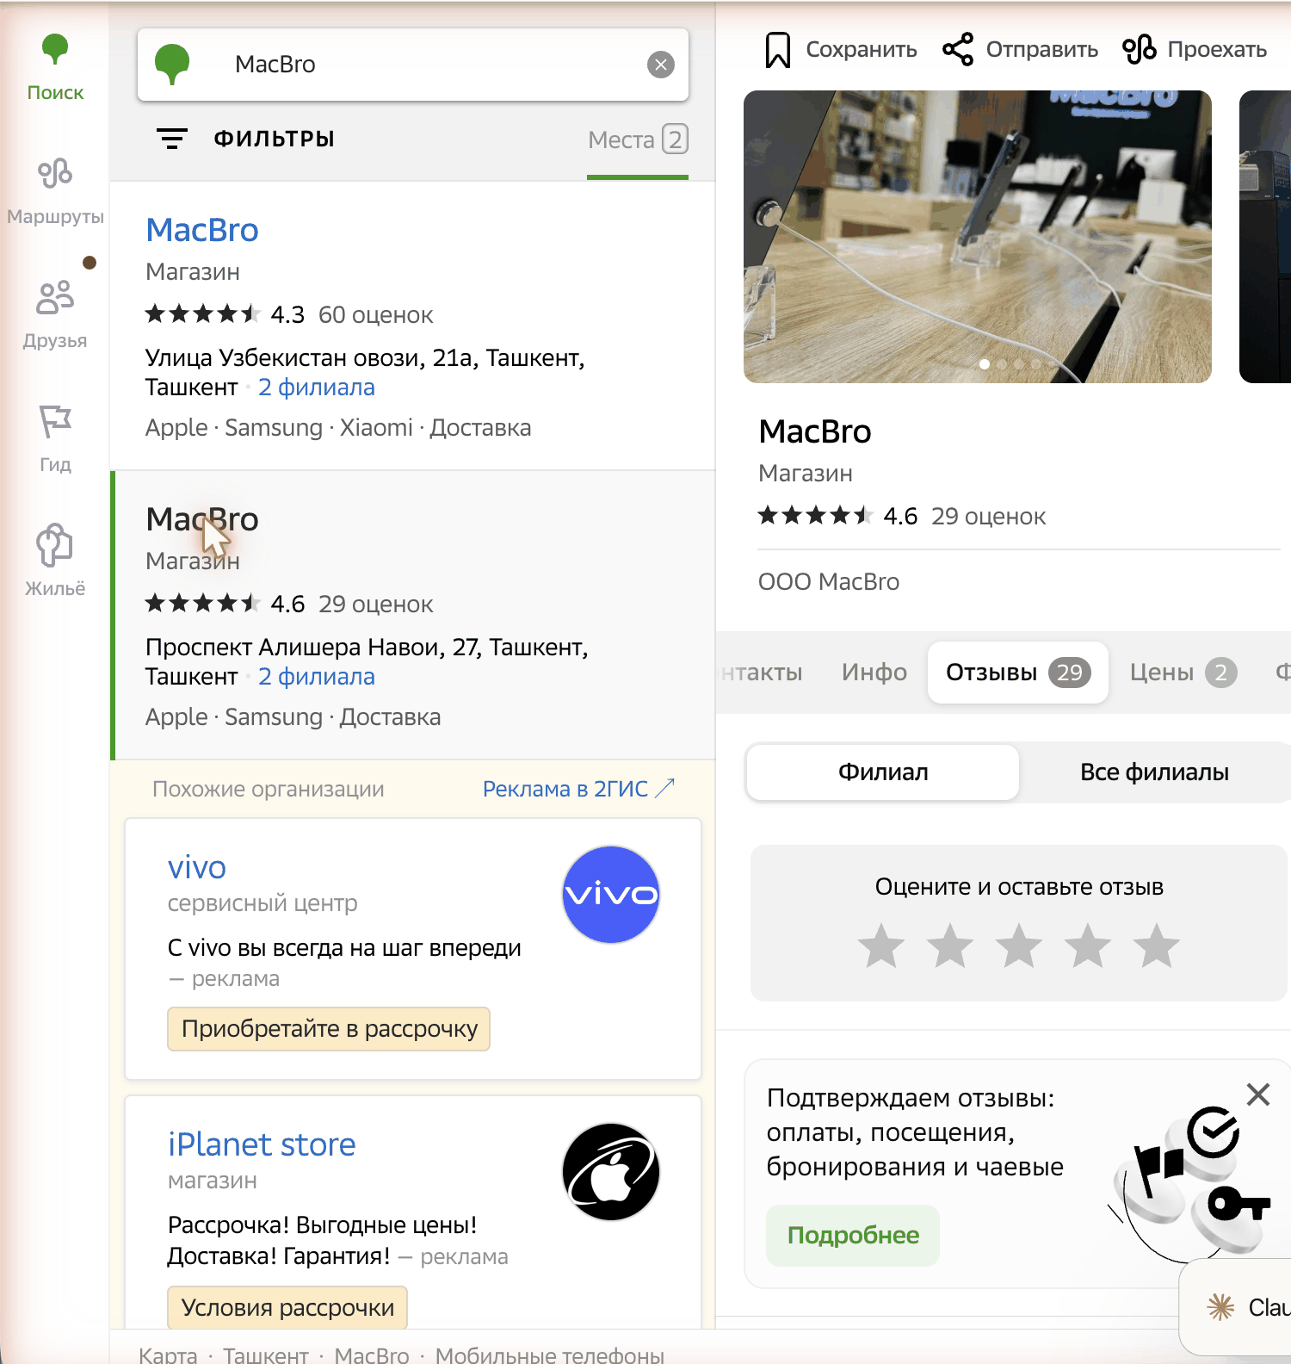Rate MacBro two stars

pyautogui.click(x=950, y=945)
